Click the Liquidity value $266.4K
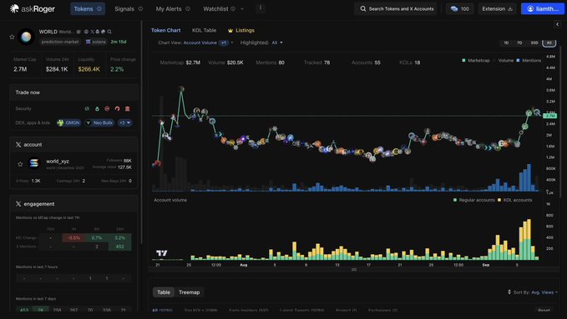Screen dimensions: 567x319 (89, 69)
